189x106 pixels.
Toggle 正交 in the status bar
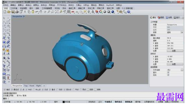pyautogui.click(x=100, y=102)
